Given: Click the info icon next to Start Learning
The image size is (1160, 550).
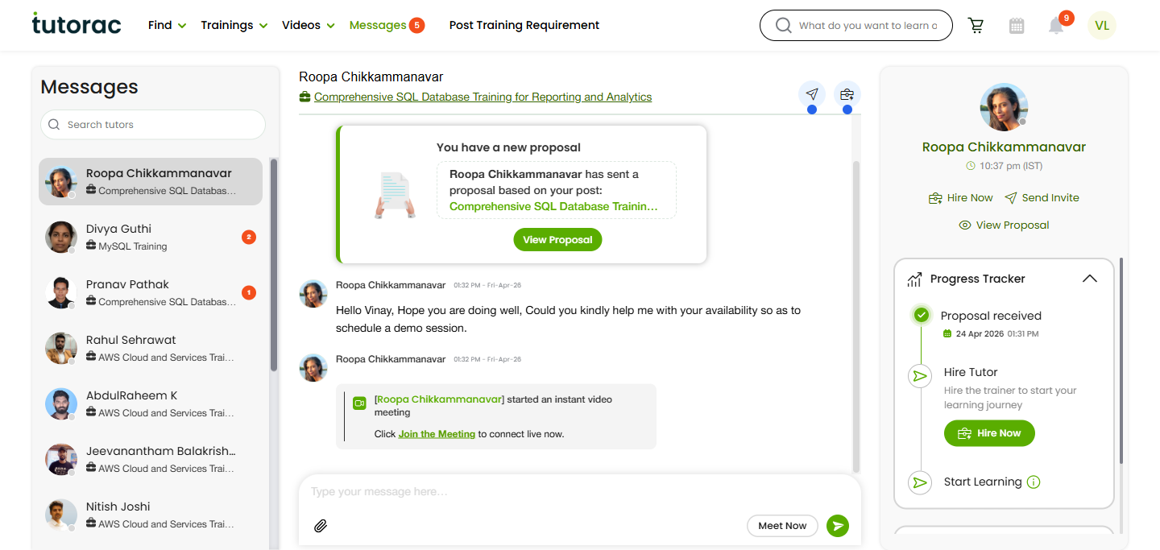Looking at the screenshot, I should (x=1034, y=482).
